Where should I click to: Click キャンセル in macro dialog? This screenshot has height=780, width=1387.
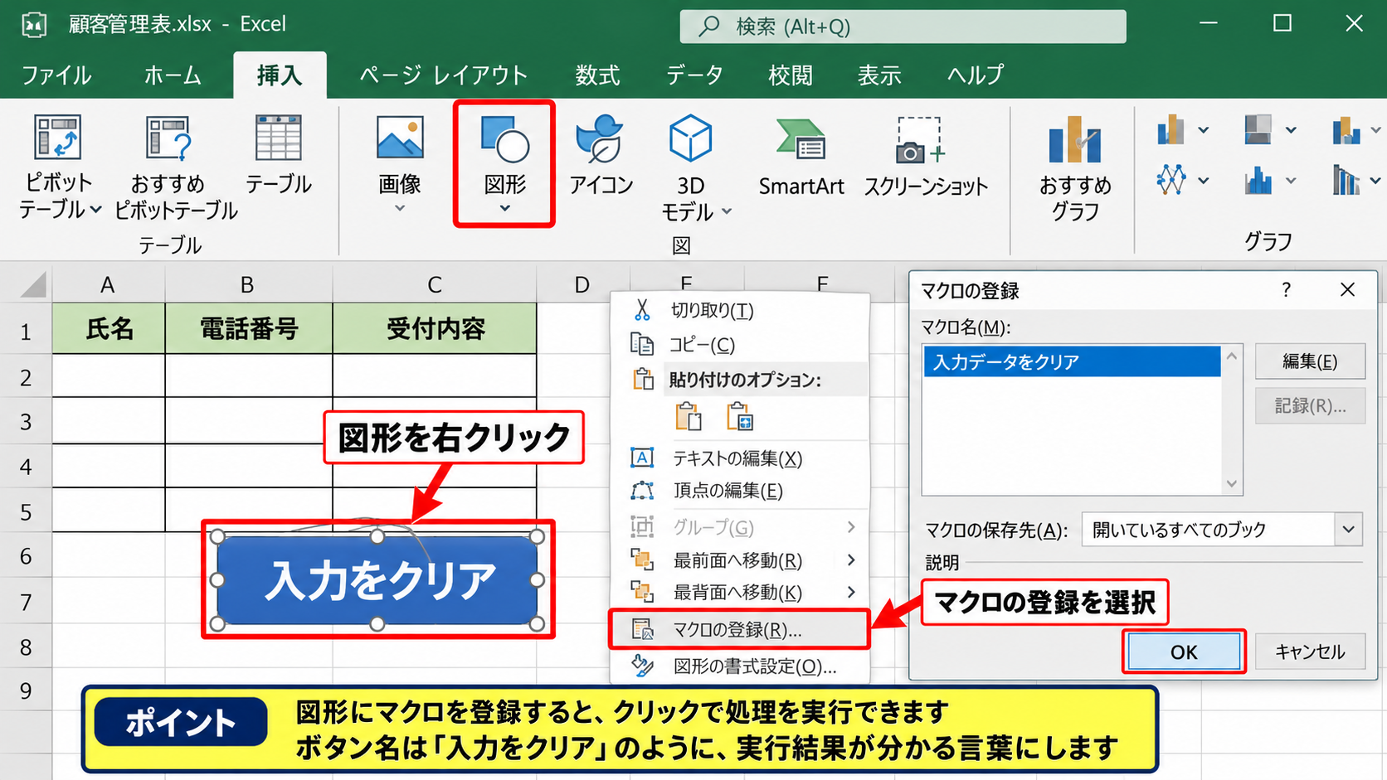pos(1310,652)
